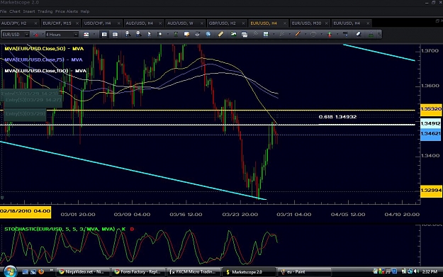The height and width of the screenshot is (277, 443).
Task: Click the 1.32994 yellow price label
Action: (431, 191)
